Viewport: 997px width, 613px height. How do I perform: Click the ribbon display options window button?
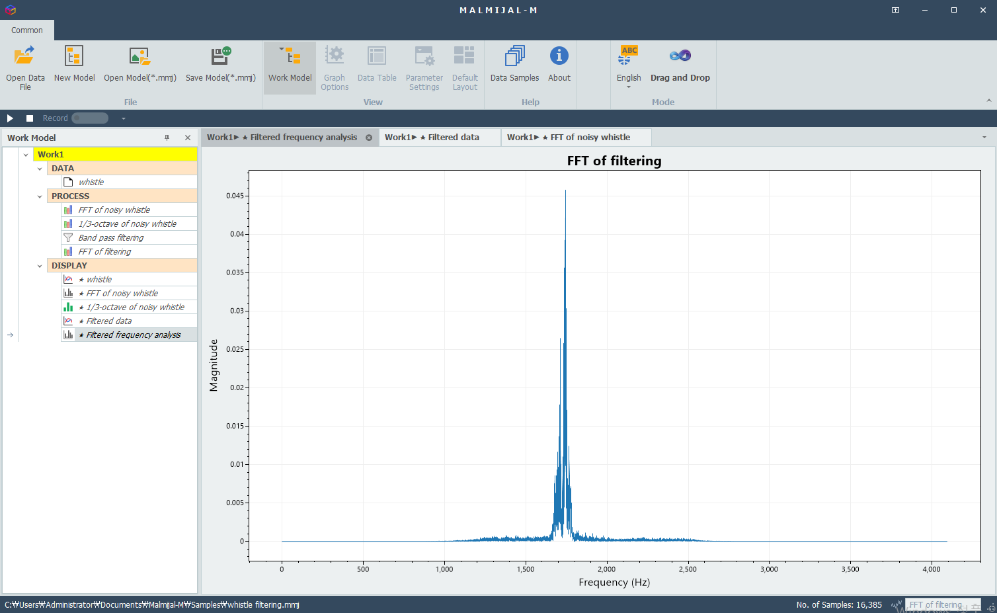(895, 10)
